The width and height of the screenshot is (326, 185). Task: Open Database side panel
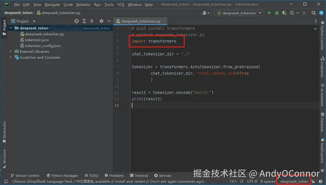(x=322, y=122)
